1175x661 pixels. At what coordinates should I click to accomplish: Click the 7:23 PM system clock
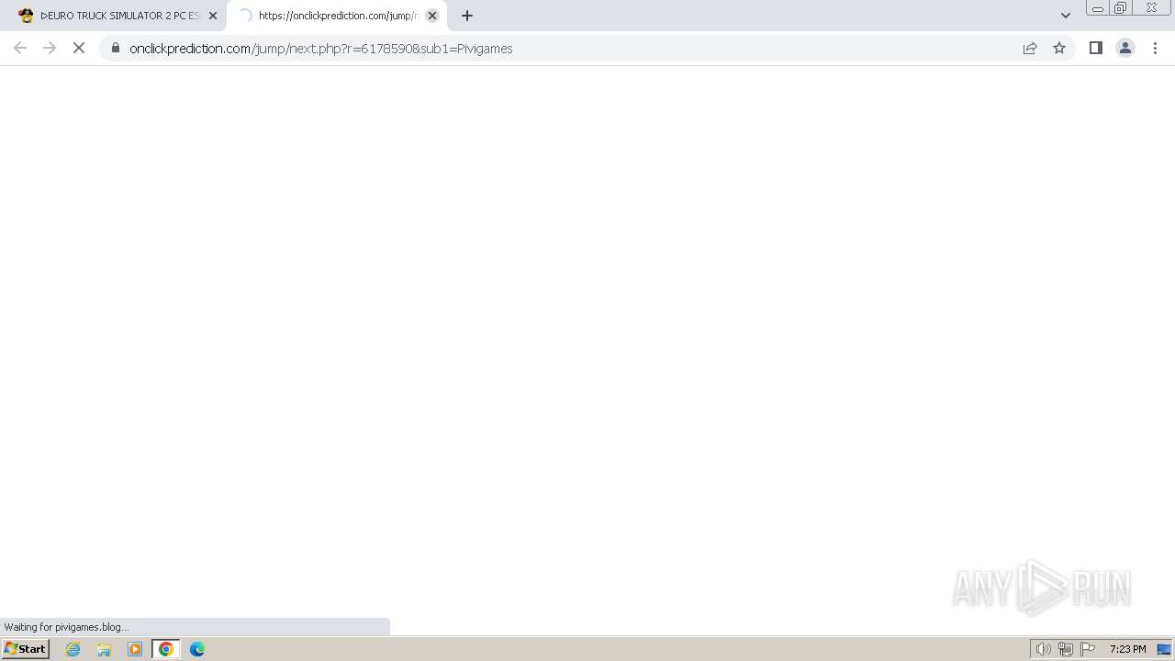click(1127, 649)
